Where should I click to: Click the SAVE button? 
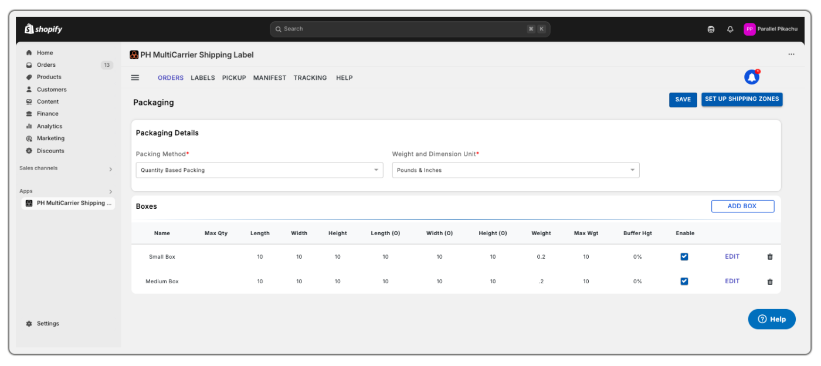[x=683, y=100]
